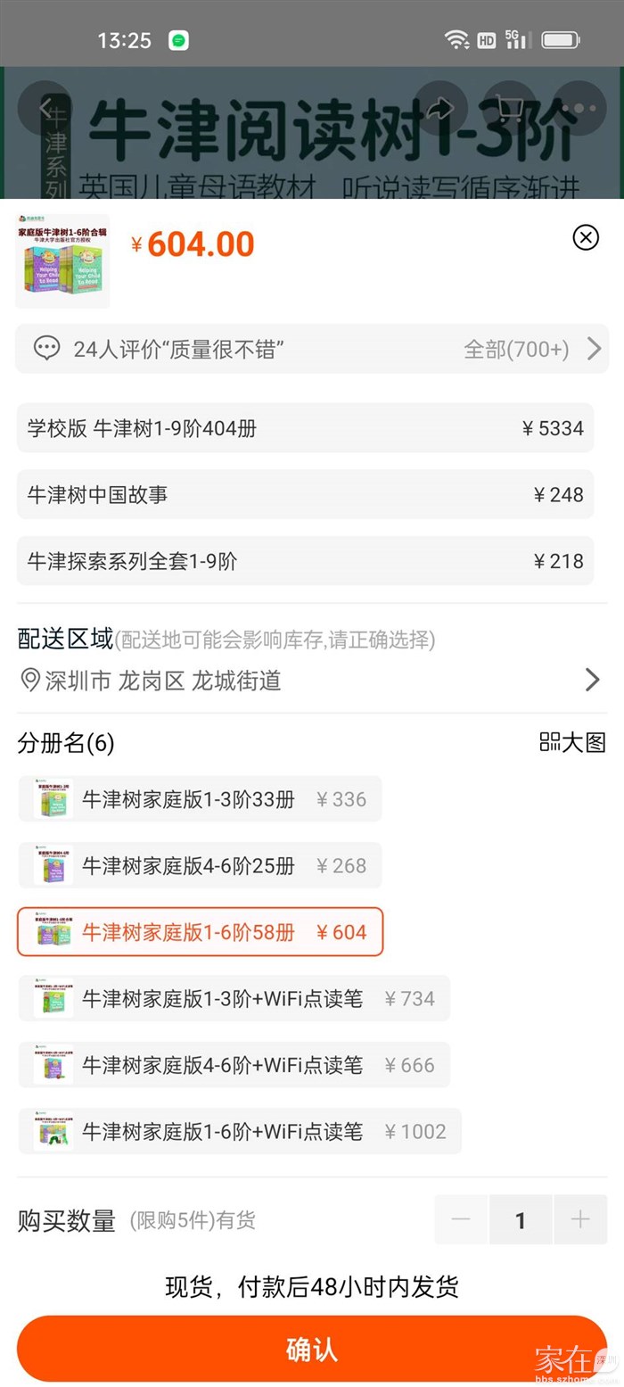
Task: Open 深圳市 龙岗区 龙城街道 address selector
Action: pos(163,681)
